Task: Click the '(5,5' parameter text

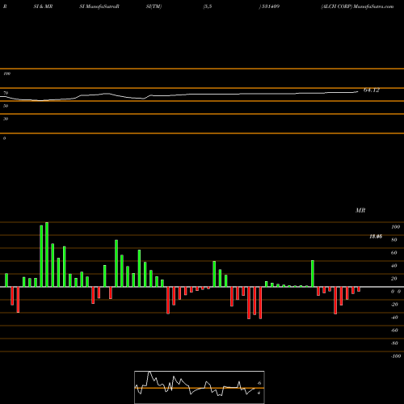Action: (208, 6)
